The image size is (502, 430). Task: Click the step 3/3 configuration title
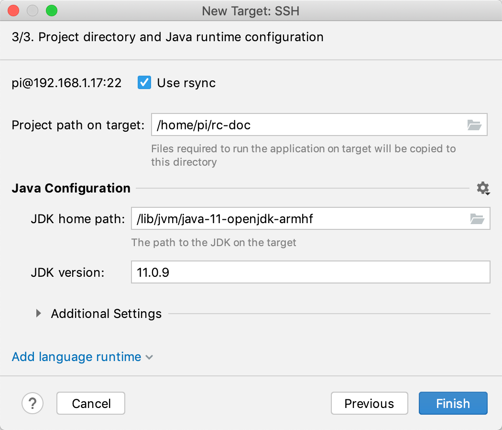167,37
